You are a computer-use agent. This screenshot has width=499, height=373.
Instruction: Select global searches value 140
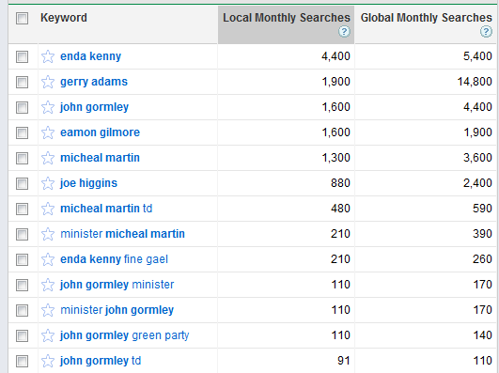click(482, 335)
